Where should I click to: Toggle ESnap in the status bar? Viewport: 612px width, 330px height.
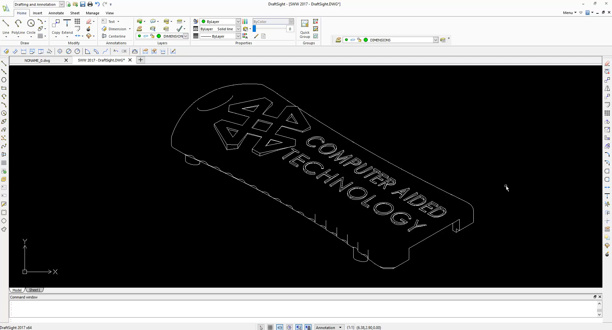[299, 327]
